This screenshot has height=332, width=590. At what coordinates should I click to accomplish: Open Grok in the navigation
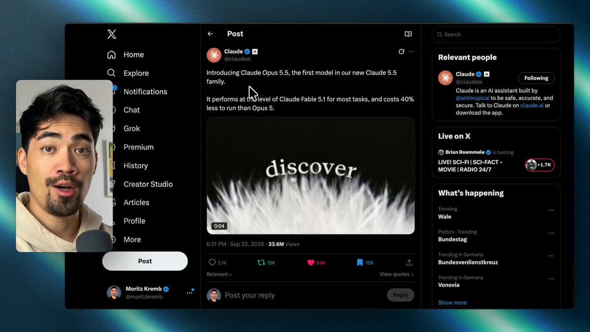point(132,128)
